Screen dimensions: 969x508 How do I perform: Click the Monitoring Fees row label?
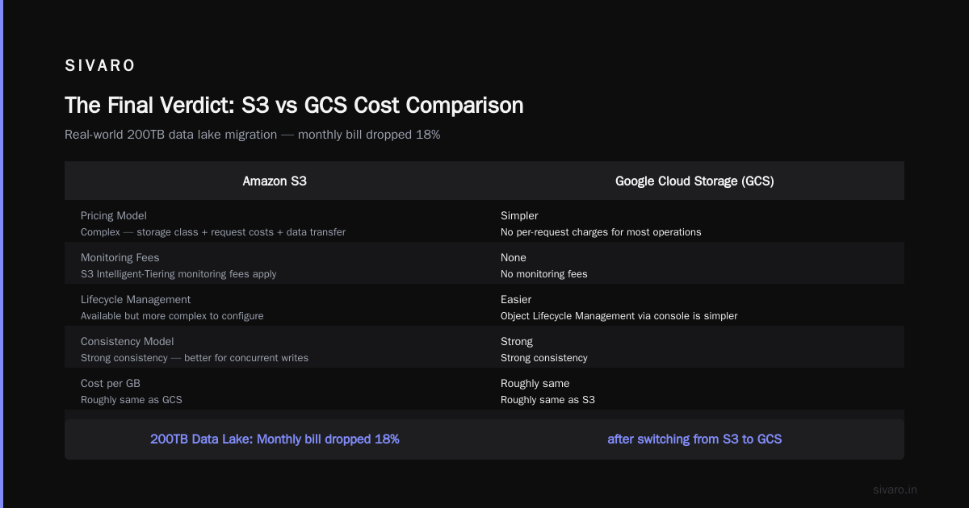pos(120,257)
